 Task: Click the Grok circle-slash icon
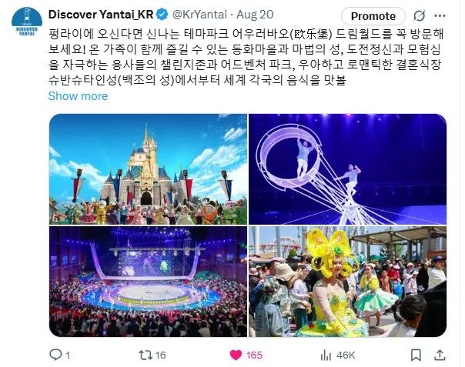[420, 15]
